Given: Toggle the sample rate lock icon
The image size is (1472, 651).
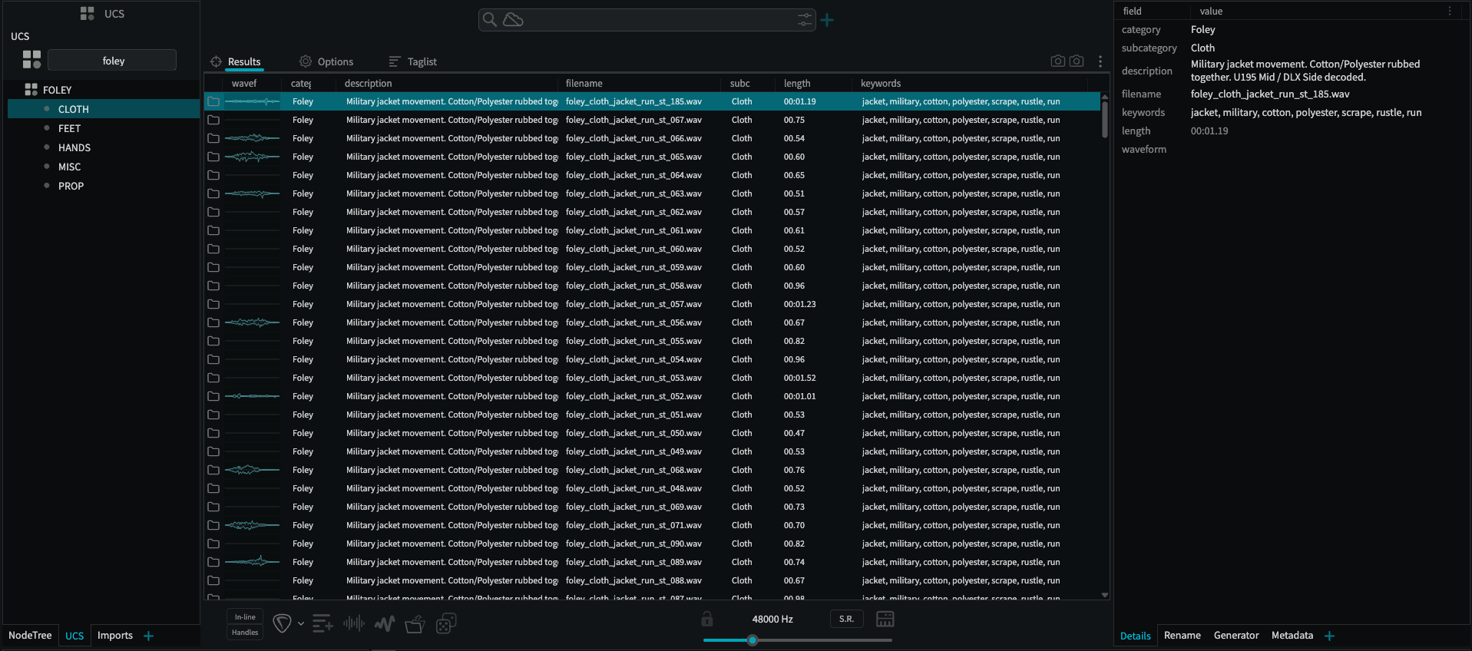Looking at the screenshot, I should tap(706, 619).
